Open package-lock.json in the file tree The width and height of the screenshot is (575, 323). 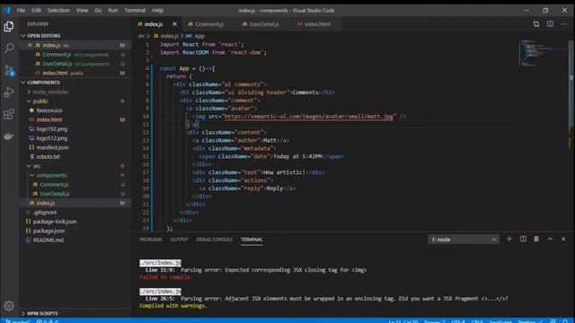(75, 222)
